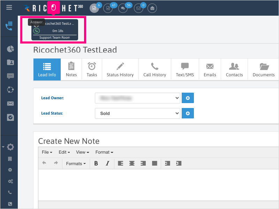The image size is (279, 209).
Task: Open the Emails tab
Action: coord(210,69)
